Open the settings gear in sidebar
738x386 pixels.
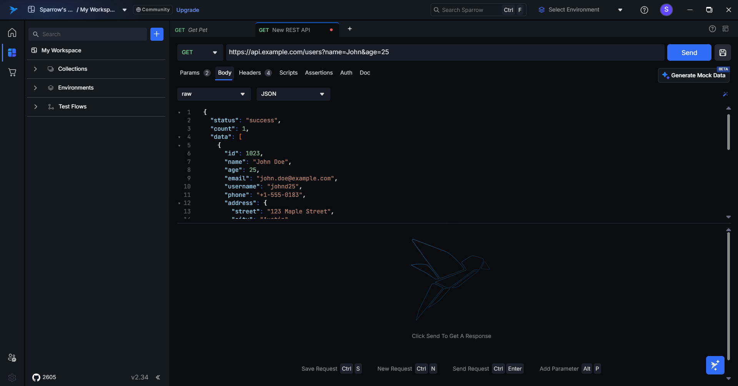coord(12,378)
